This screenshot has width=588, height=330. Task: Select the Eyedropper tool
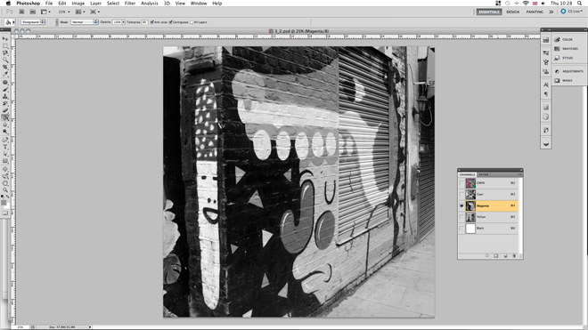coord(4,74)
